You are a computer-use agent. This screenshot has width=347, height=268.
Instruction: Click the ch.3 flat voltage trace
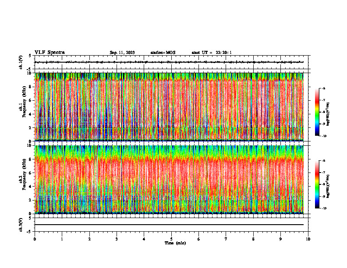point(169,225)
